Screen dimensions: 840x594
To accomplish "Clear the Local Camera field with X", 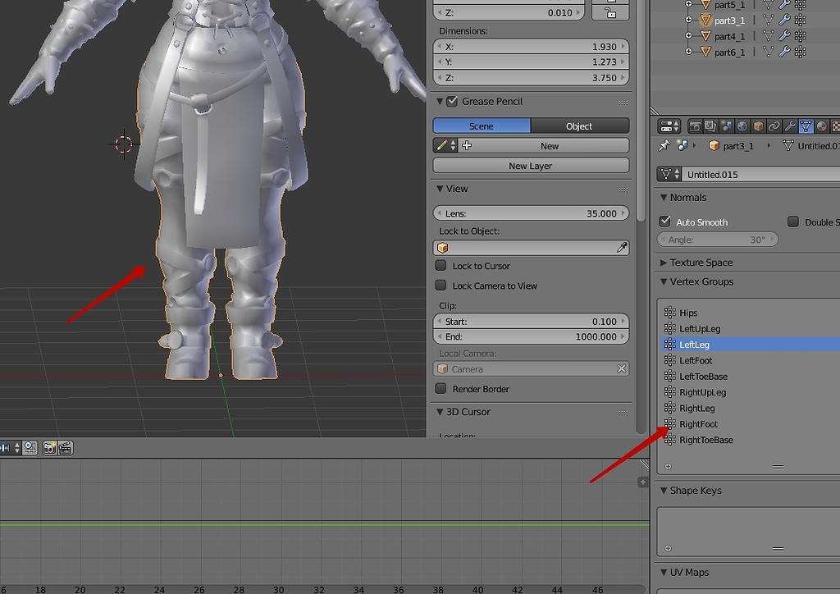I will coord(622,368).
